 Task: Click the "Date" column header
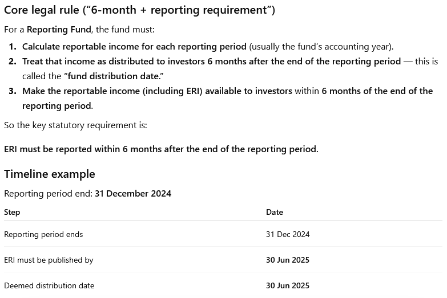coord(275,212)
